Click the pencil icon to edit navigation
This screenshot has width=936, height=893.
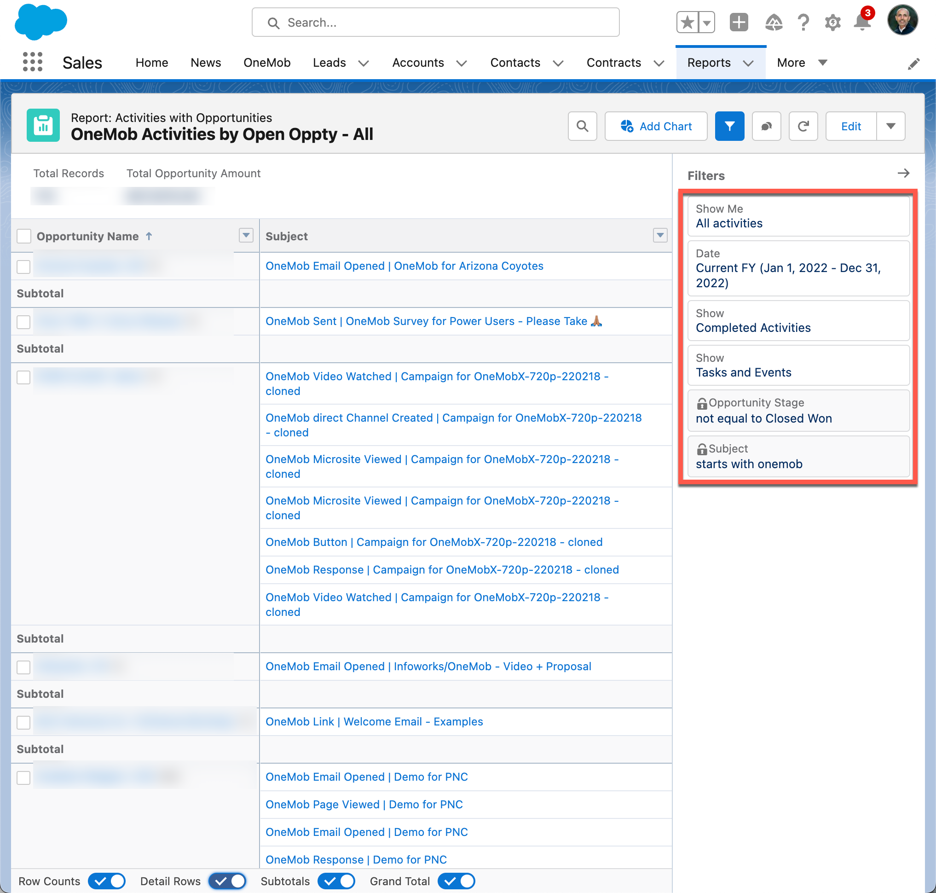[x=913, y=64]
